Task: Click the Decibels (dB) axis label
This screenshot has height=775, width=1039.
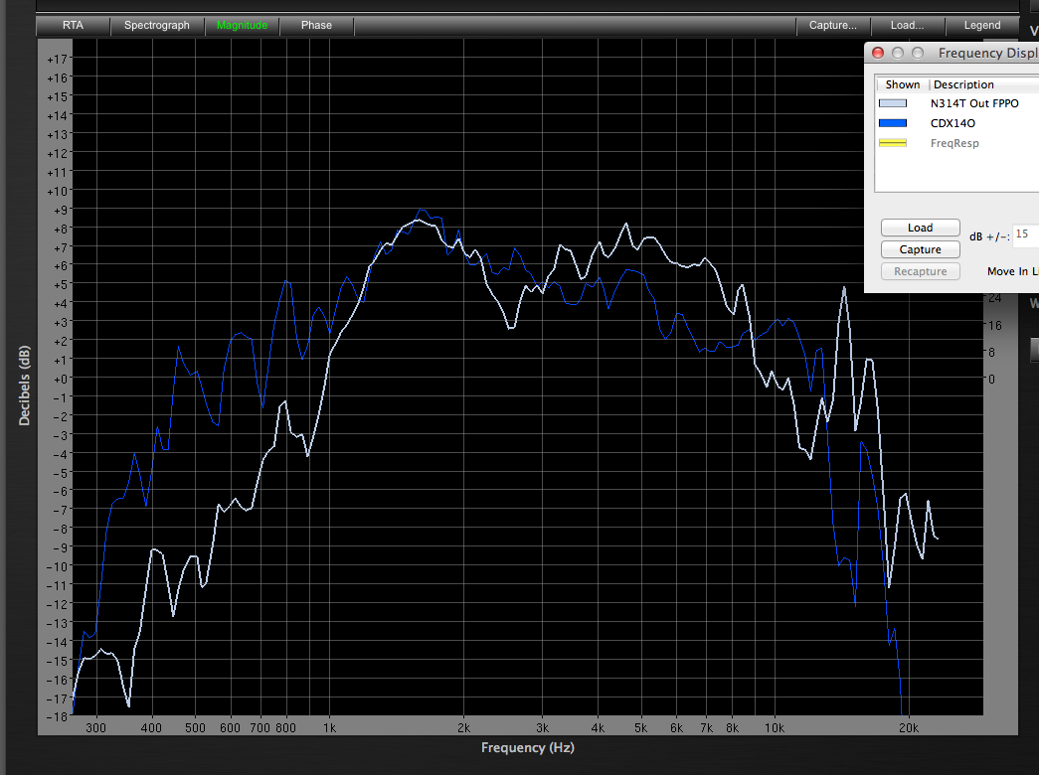Action: pyautogui.click(x=25, y=385)
